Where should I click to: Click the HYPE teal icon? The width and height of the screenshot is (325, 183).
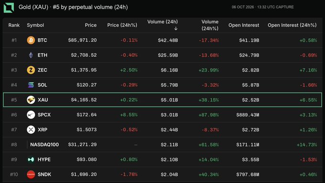(31, 160)
